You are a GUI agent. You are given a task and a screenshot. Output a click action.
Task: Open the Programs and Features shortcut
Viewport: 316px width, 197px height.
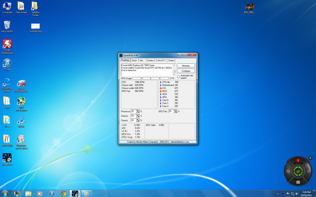tap(21, 139)
